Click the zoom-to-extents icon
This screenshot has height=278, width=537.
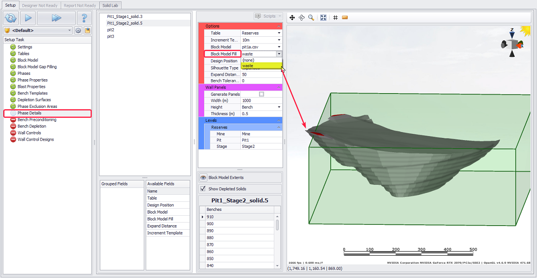pos(323,17)
